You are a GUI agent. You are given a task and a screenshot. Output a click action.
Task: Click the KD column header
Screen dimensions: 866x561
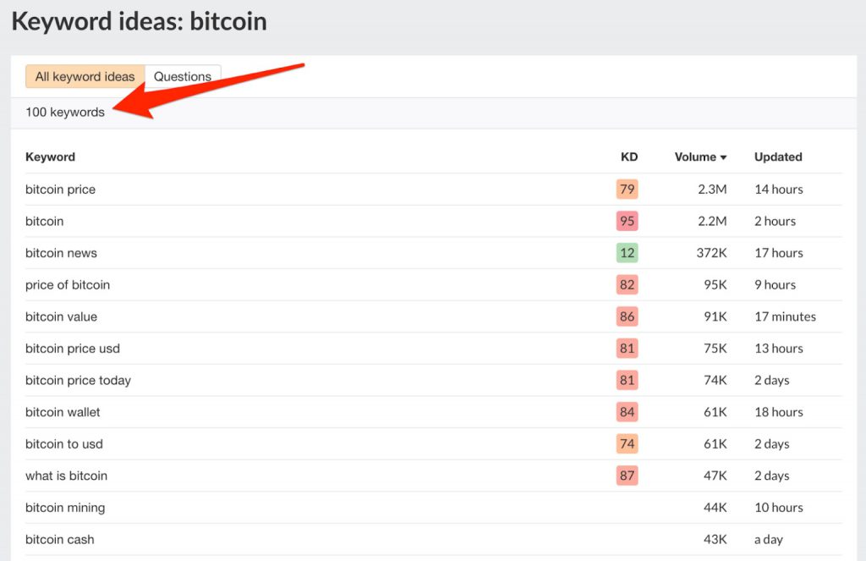(628, 157)
